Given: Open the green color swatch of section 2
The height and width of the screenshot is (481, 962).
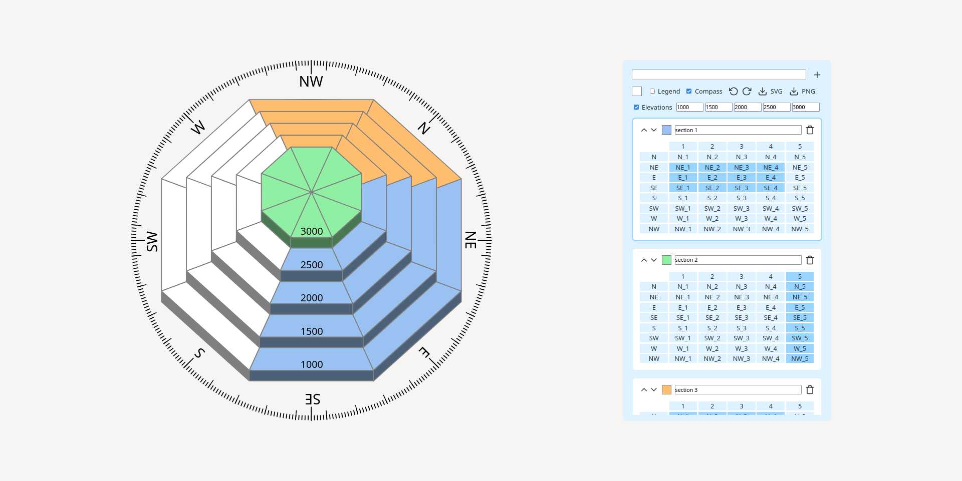Looking at the screenshot, I should pyautogui.click(x=666, y=260).
